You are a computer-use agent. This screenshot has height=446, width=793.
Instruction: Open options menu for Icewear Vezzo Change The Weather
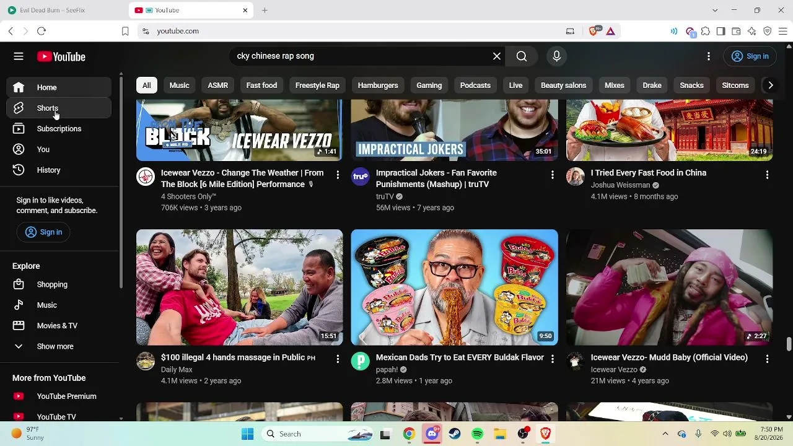[338, 175]
